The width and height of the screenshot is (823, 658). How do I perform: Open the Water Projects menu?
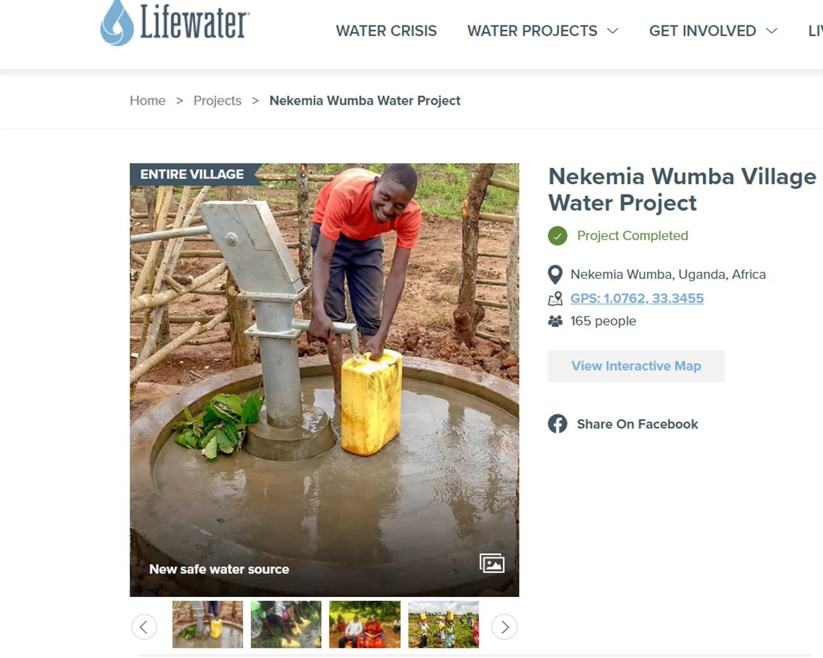click(532, 30)
